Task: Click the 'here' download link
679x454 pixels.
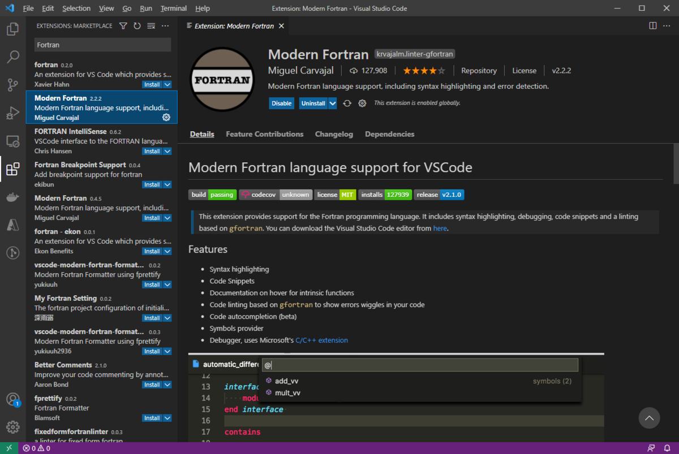Action: point(440,228)
